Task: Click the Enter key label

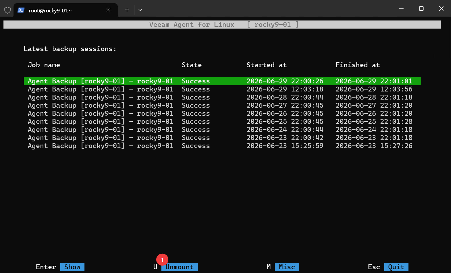Action: tap(46, 267)
